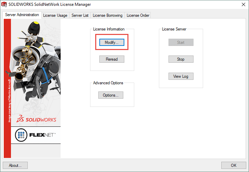Minimize the License Manager window
Image resolution: width=249 pixels, height=172 pixels.
coord(209,5)
